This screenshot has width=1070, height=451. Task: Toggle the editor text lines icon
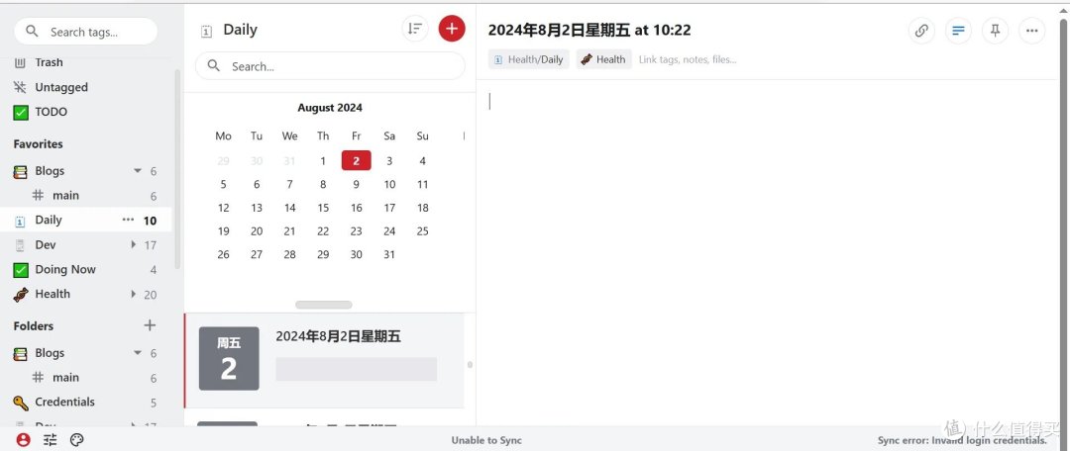pos(958,30)
